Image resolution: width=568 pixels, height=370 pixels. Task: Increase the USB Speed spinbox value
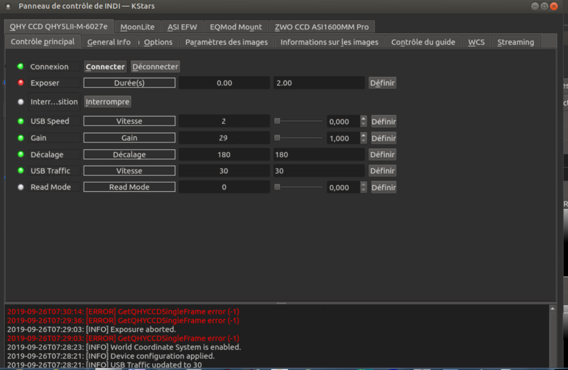click(x=364, y=119)
